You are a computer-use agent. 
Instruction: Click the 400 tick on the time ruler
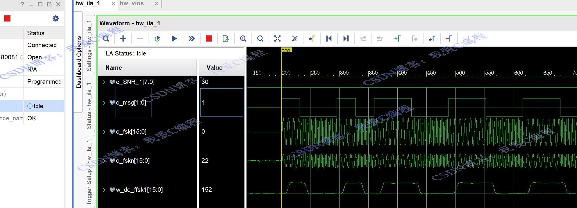click(x=402, y=73)
